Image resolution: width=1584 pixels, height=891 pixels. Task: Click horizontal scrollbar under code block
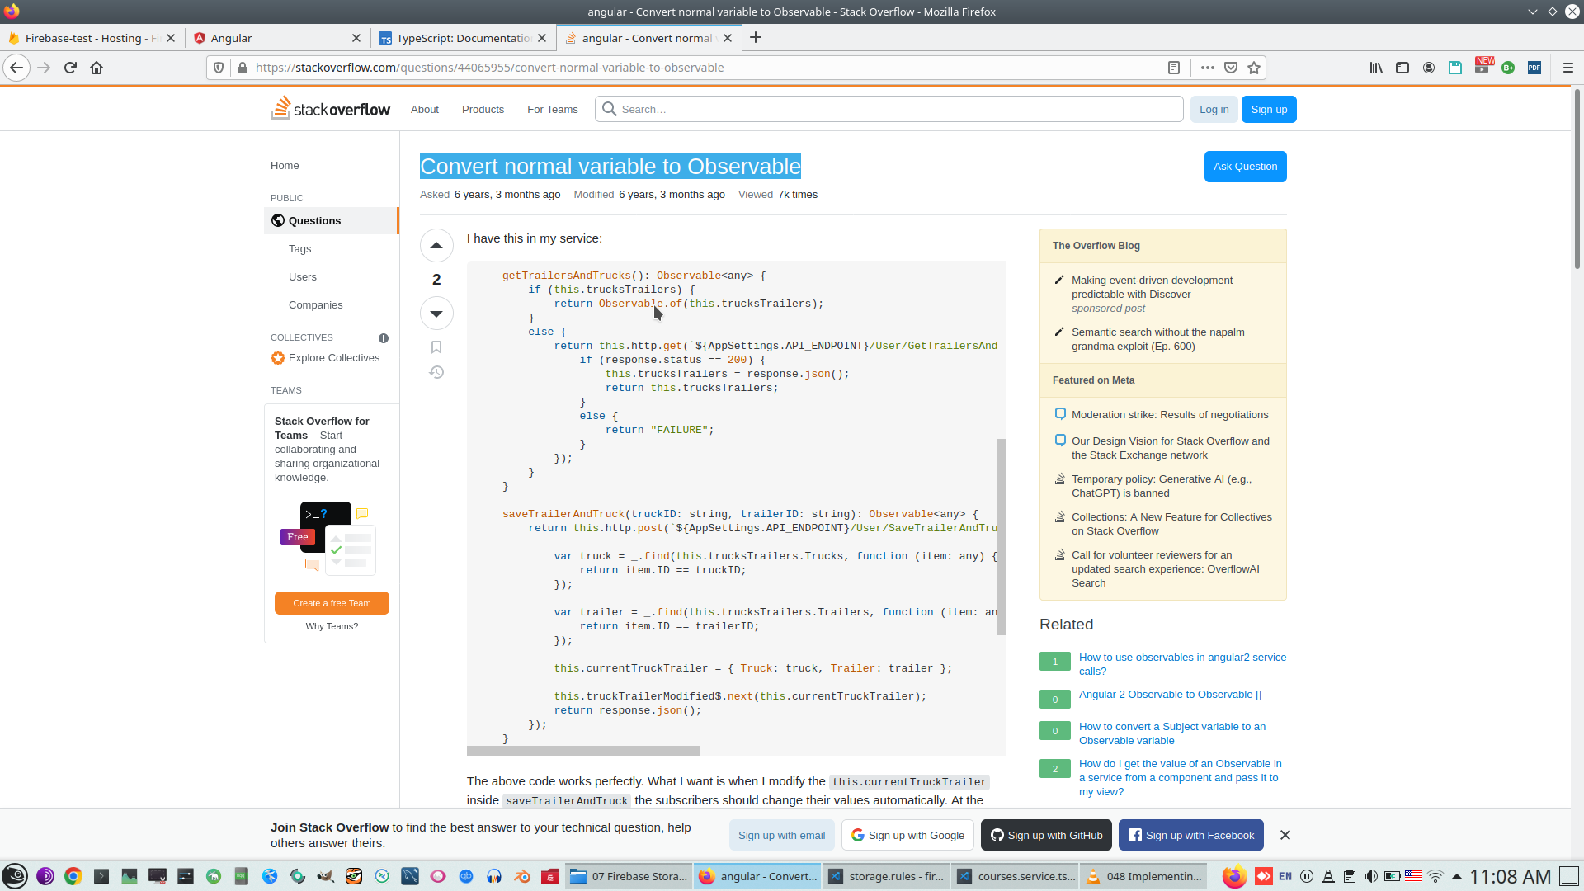click(x=582, y=751)
